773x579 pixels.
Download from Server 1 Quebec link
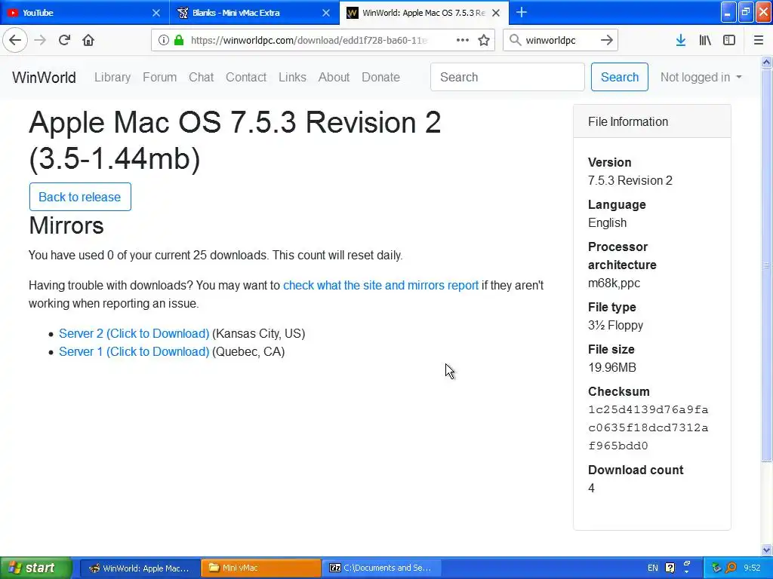tap(134, 351)
